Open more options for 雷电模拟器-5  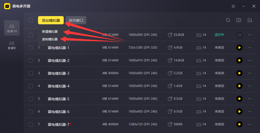250,99
